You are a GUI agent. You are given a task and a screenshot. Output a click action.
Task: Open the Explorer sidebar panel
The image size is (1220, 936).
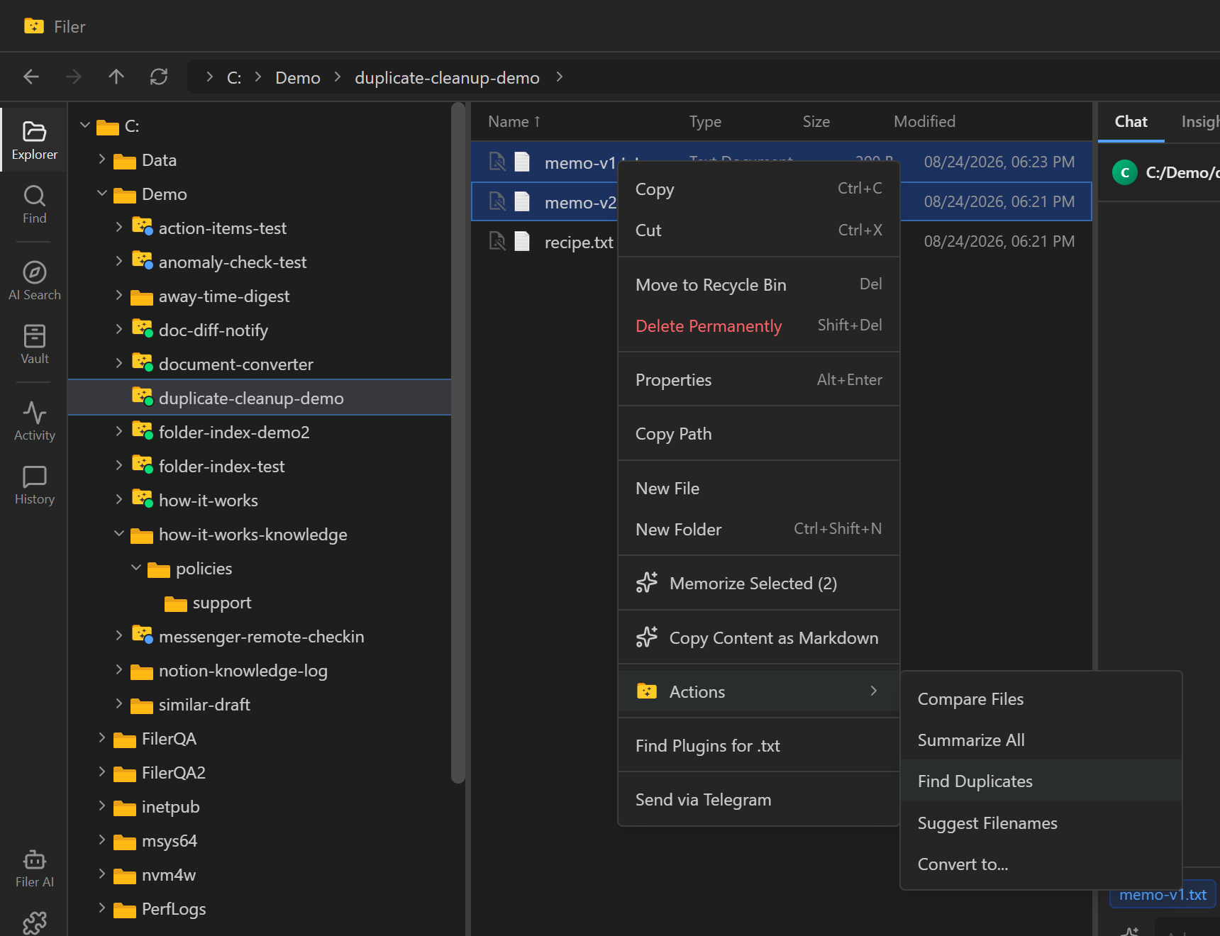[x=34, y=140]
